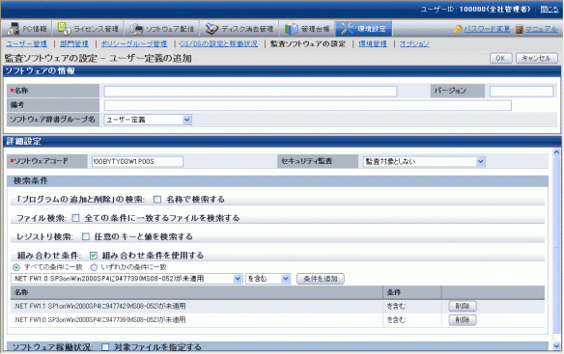This screenshot has width=564, height=354.
Task: Open the 管理台帳 tab
Action: click(307, 29)
